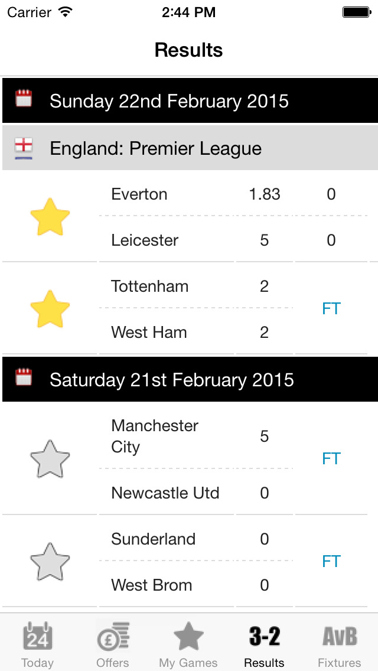This screenshot has width=378, height=671.
Task: Favorite the Manchester City vs Newcastle star
Action: coord(50,459)
